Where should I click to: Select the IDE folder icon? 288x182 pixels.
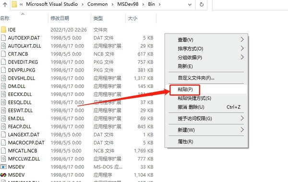(3, 30)
